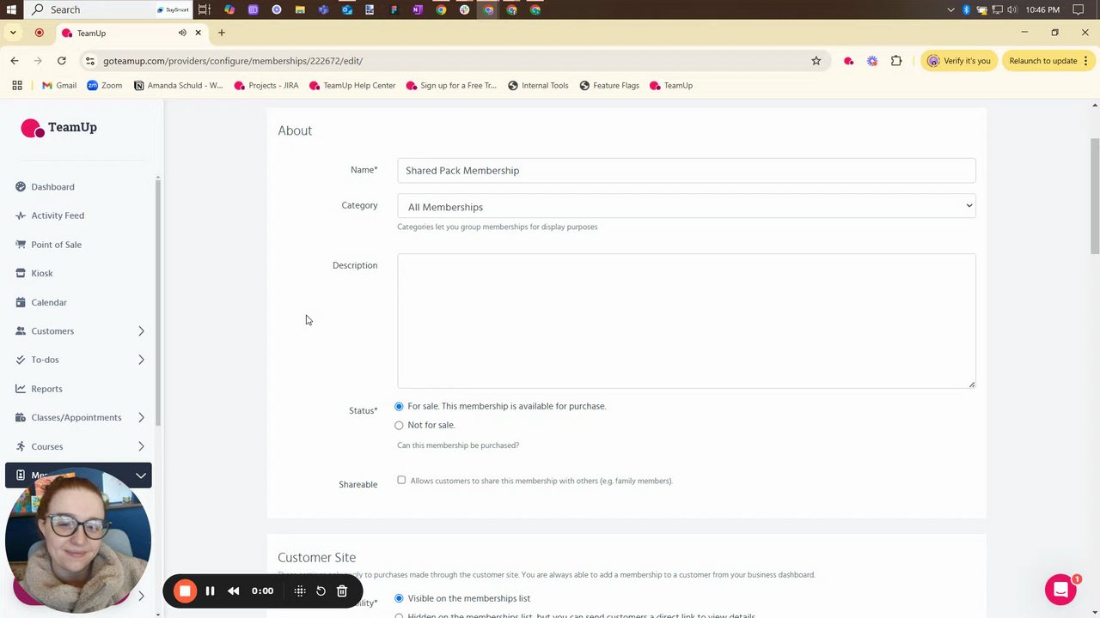Enable the Shareable checkbox

pyautogui.click(x=401, y=480)
